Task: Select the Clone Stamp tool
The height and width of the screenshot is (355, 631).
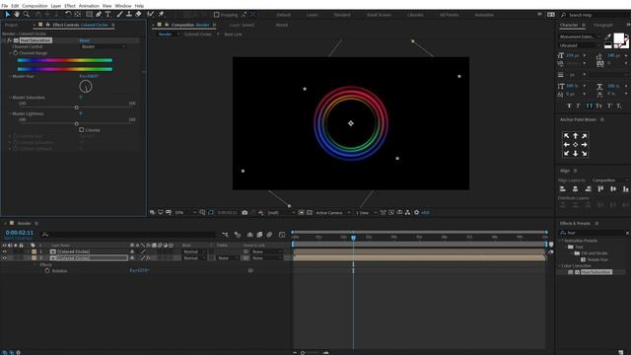Action: coord(129,15)
